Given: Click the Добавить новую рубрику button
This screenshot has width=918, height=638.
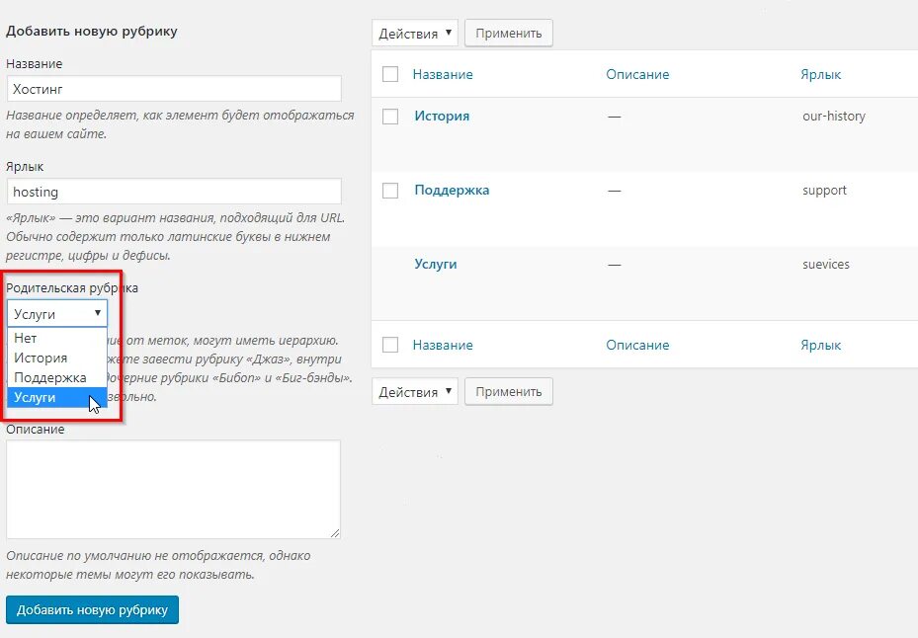Looking at the screenshot, I should (92, 610).
